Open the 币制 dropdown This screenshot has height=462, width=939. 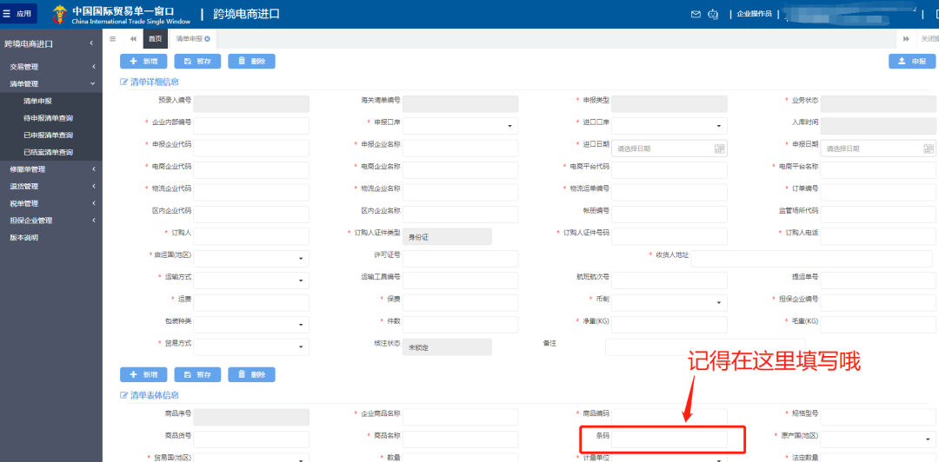click(669, 303)
